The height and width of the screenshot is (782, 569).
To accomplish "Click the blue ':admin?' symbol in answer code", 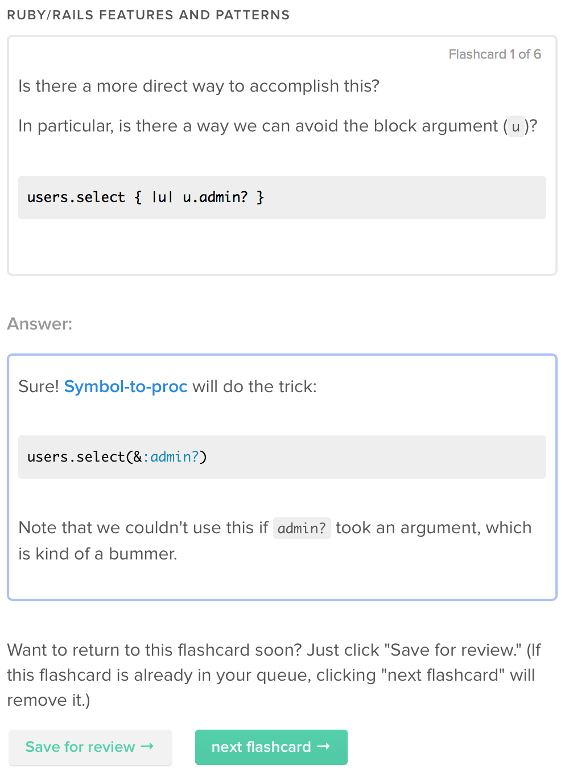I will [171, 457].
